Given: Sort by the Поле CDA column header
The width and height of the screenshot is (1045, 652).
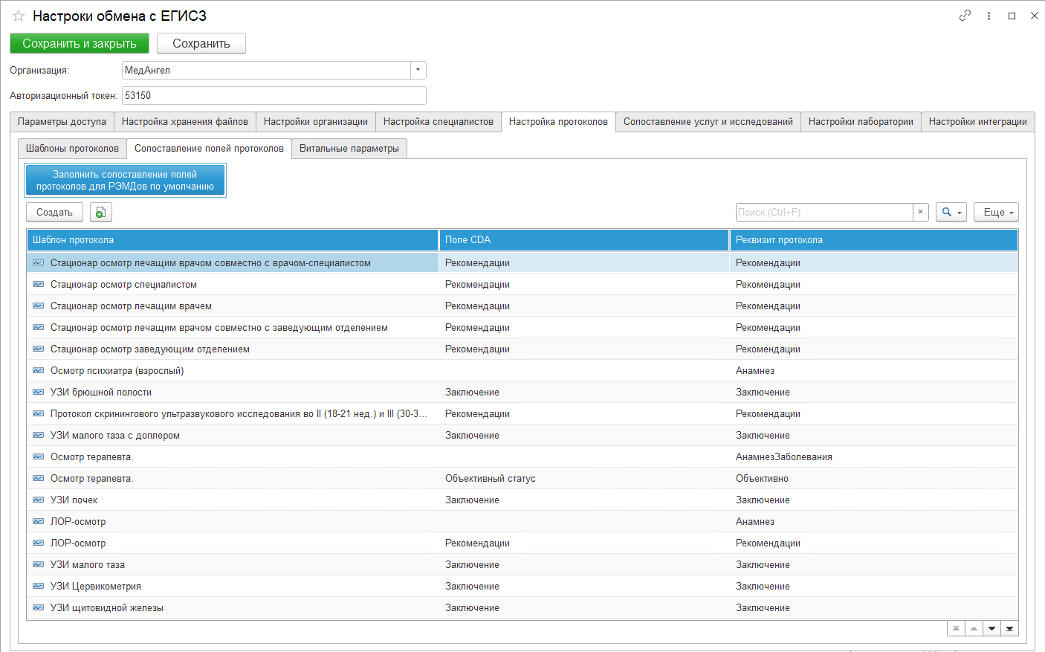Looking at the screenshot, I should click(x=583, y=240).
